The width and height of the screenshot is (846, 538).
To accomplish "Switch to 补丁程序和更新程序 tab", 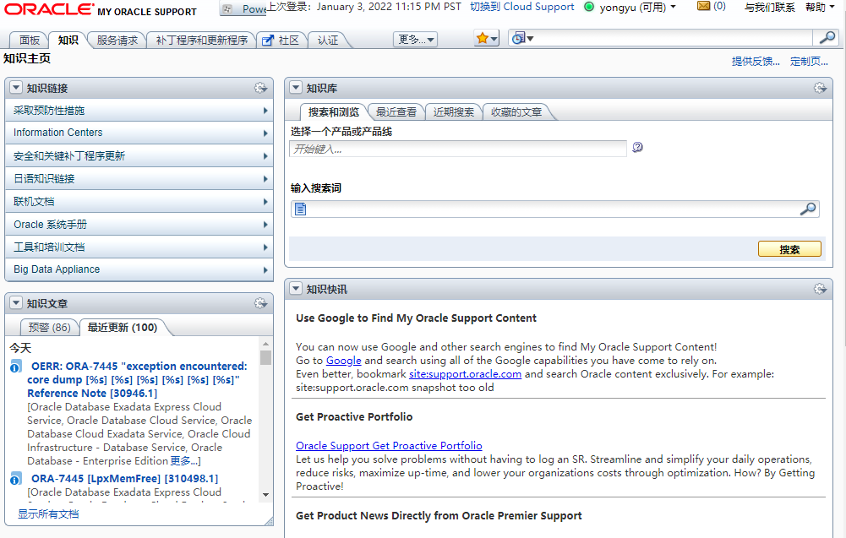I will point(202,41).
